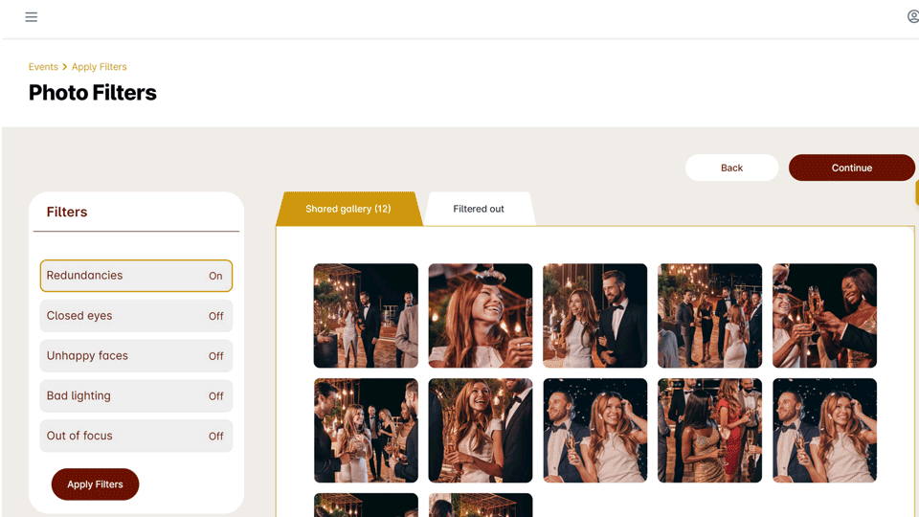Open the close-up photo of laughing red-haired woman
Screen dimensions: 919x517
point(481,316)
